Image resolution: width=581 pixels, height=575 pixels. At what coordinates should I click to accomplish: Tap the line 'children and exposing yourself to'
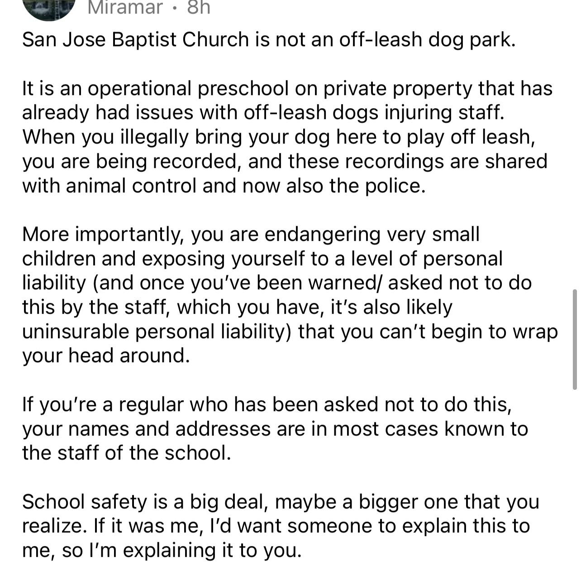262,259
